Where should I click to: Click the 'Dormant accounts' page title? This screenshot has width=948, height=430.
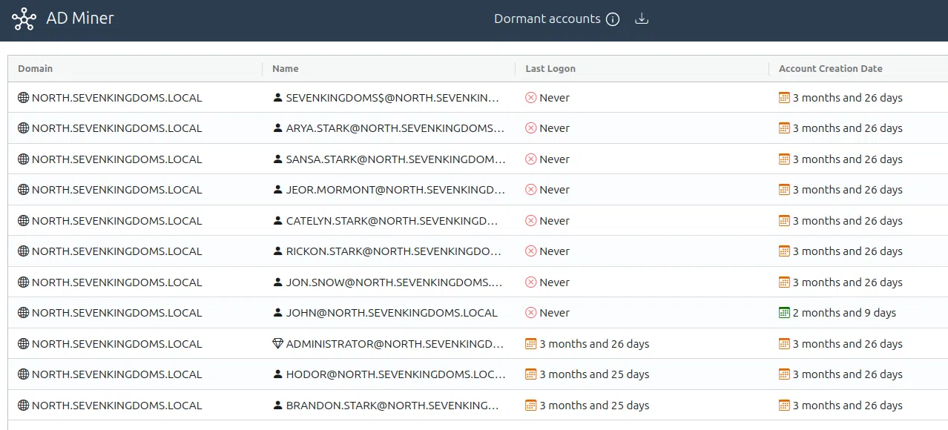click(x=547, y=19)
